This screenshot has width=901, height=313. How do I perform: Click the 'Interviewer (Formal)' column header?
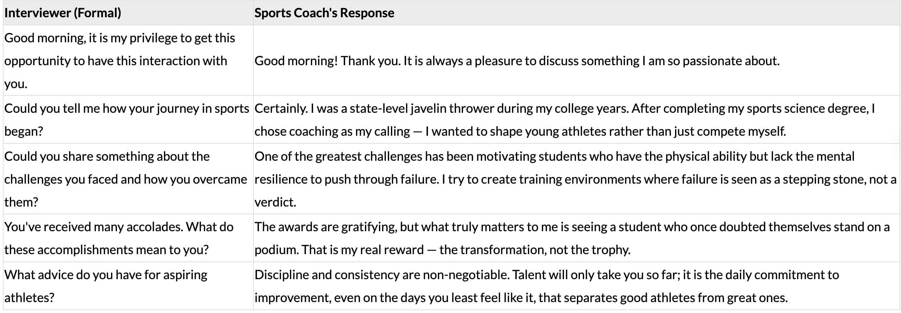tap(63, 13)
